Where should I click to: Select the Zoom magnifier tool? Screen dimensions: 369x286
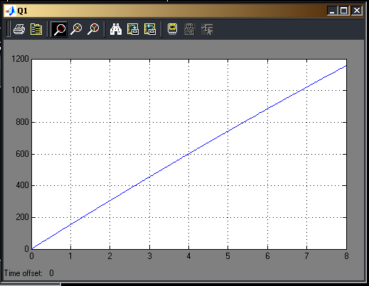[x=59, y=29]
